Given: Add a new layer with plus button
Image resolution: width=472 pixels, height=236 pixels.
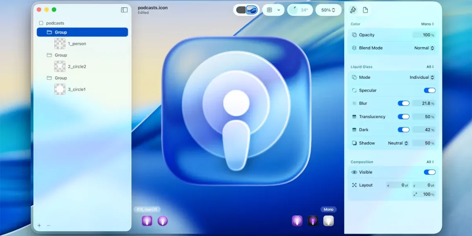Looking at the screenshot, I should point(39,225).
